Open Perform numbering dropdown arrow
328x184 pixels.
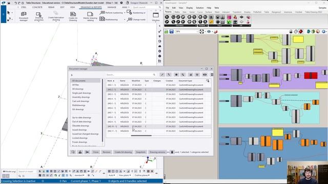click(125, 13)
